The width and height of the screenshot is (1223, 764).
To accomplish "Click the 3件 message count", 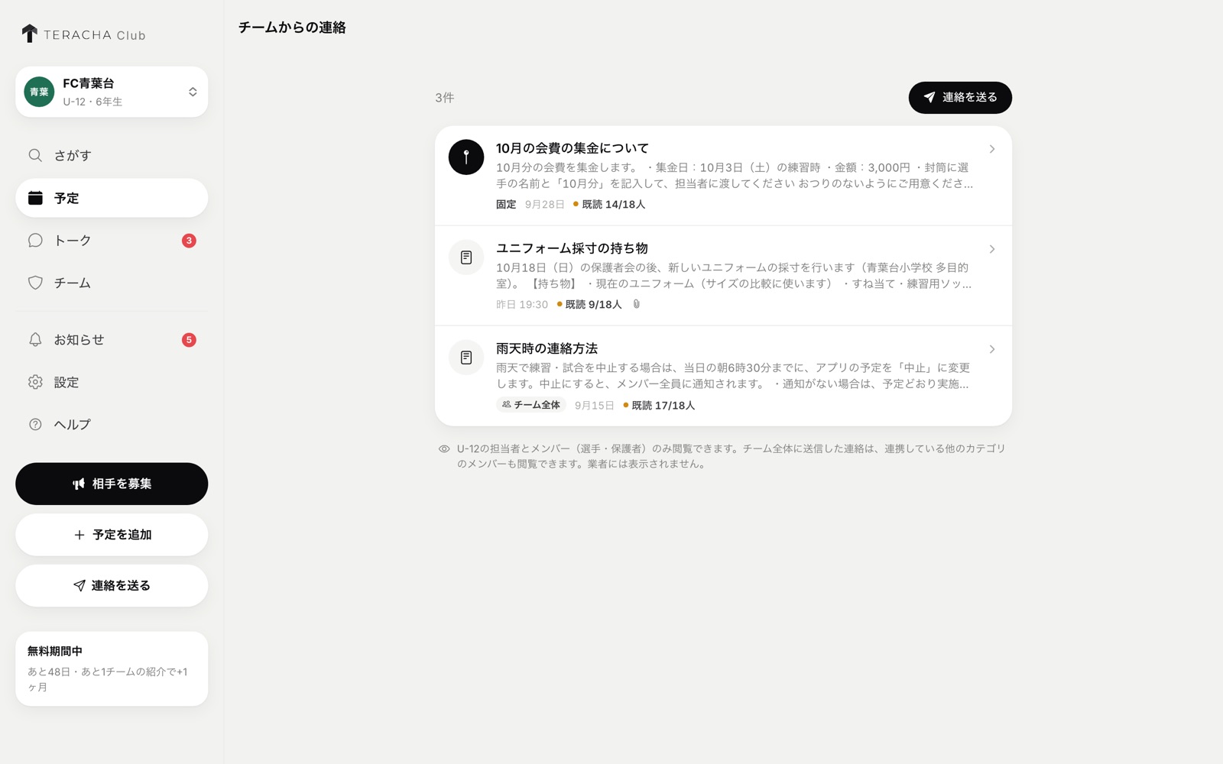I will coord(445,98).
